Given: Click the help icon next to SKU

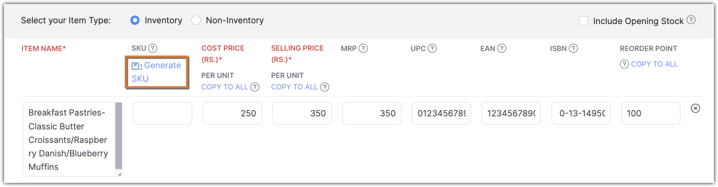Looking at the screenshot, I should click(153, 48).
